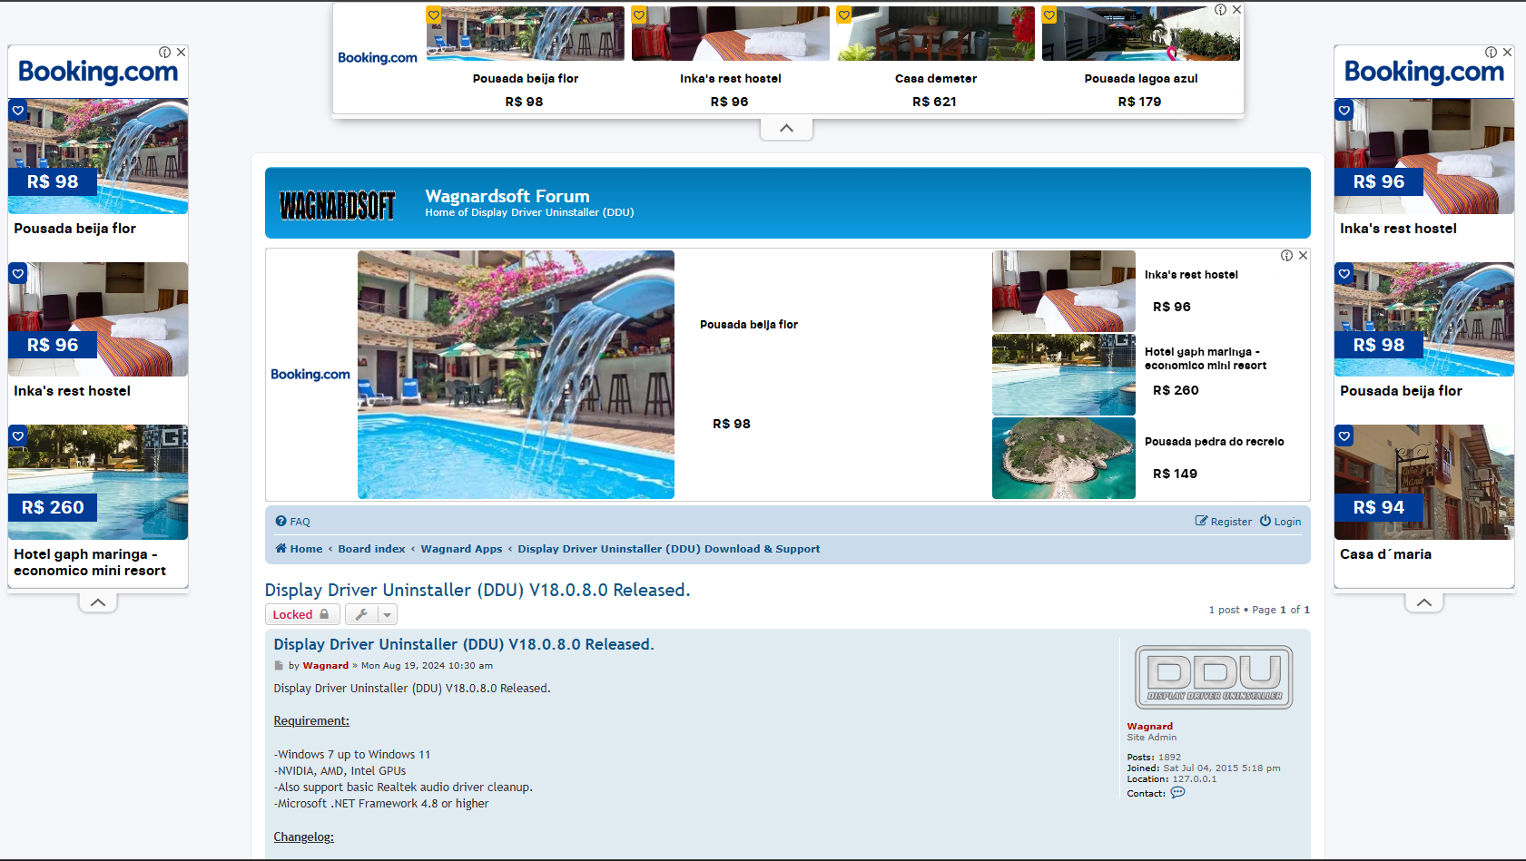The image size is (1526, 861).
Task: Click the contact speech bubble icon
Action: pyautogui.click(x=1177, y=793)
